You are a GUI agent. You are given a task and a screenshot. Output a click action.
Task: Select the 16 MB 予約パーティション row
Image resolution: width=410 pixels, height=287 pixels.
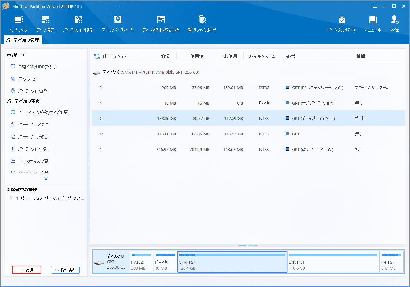[248, 103]
